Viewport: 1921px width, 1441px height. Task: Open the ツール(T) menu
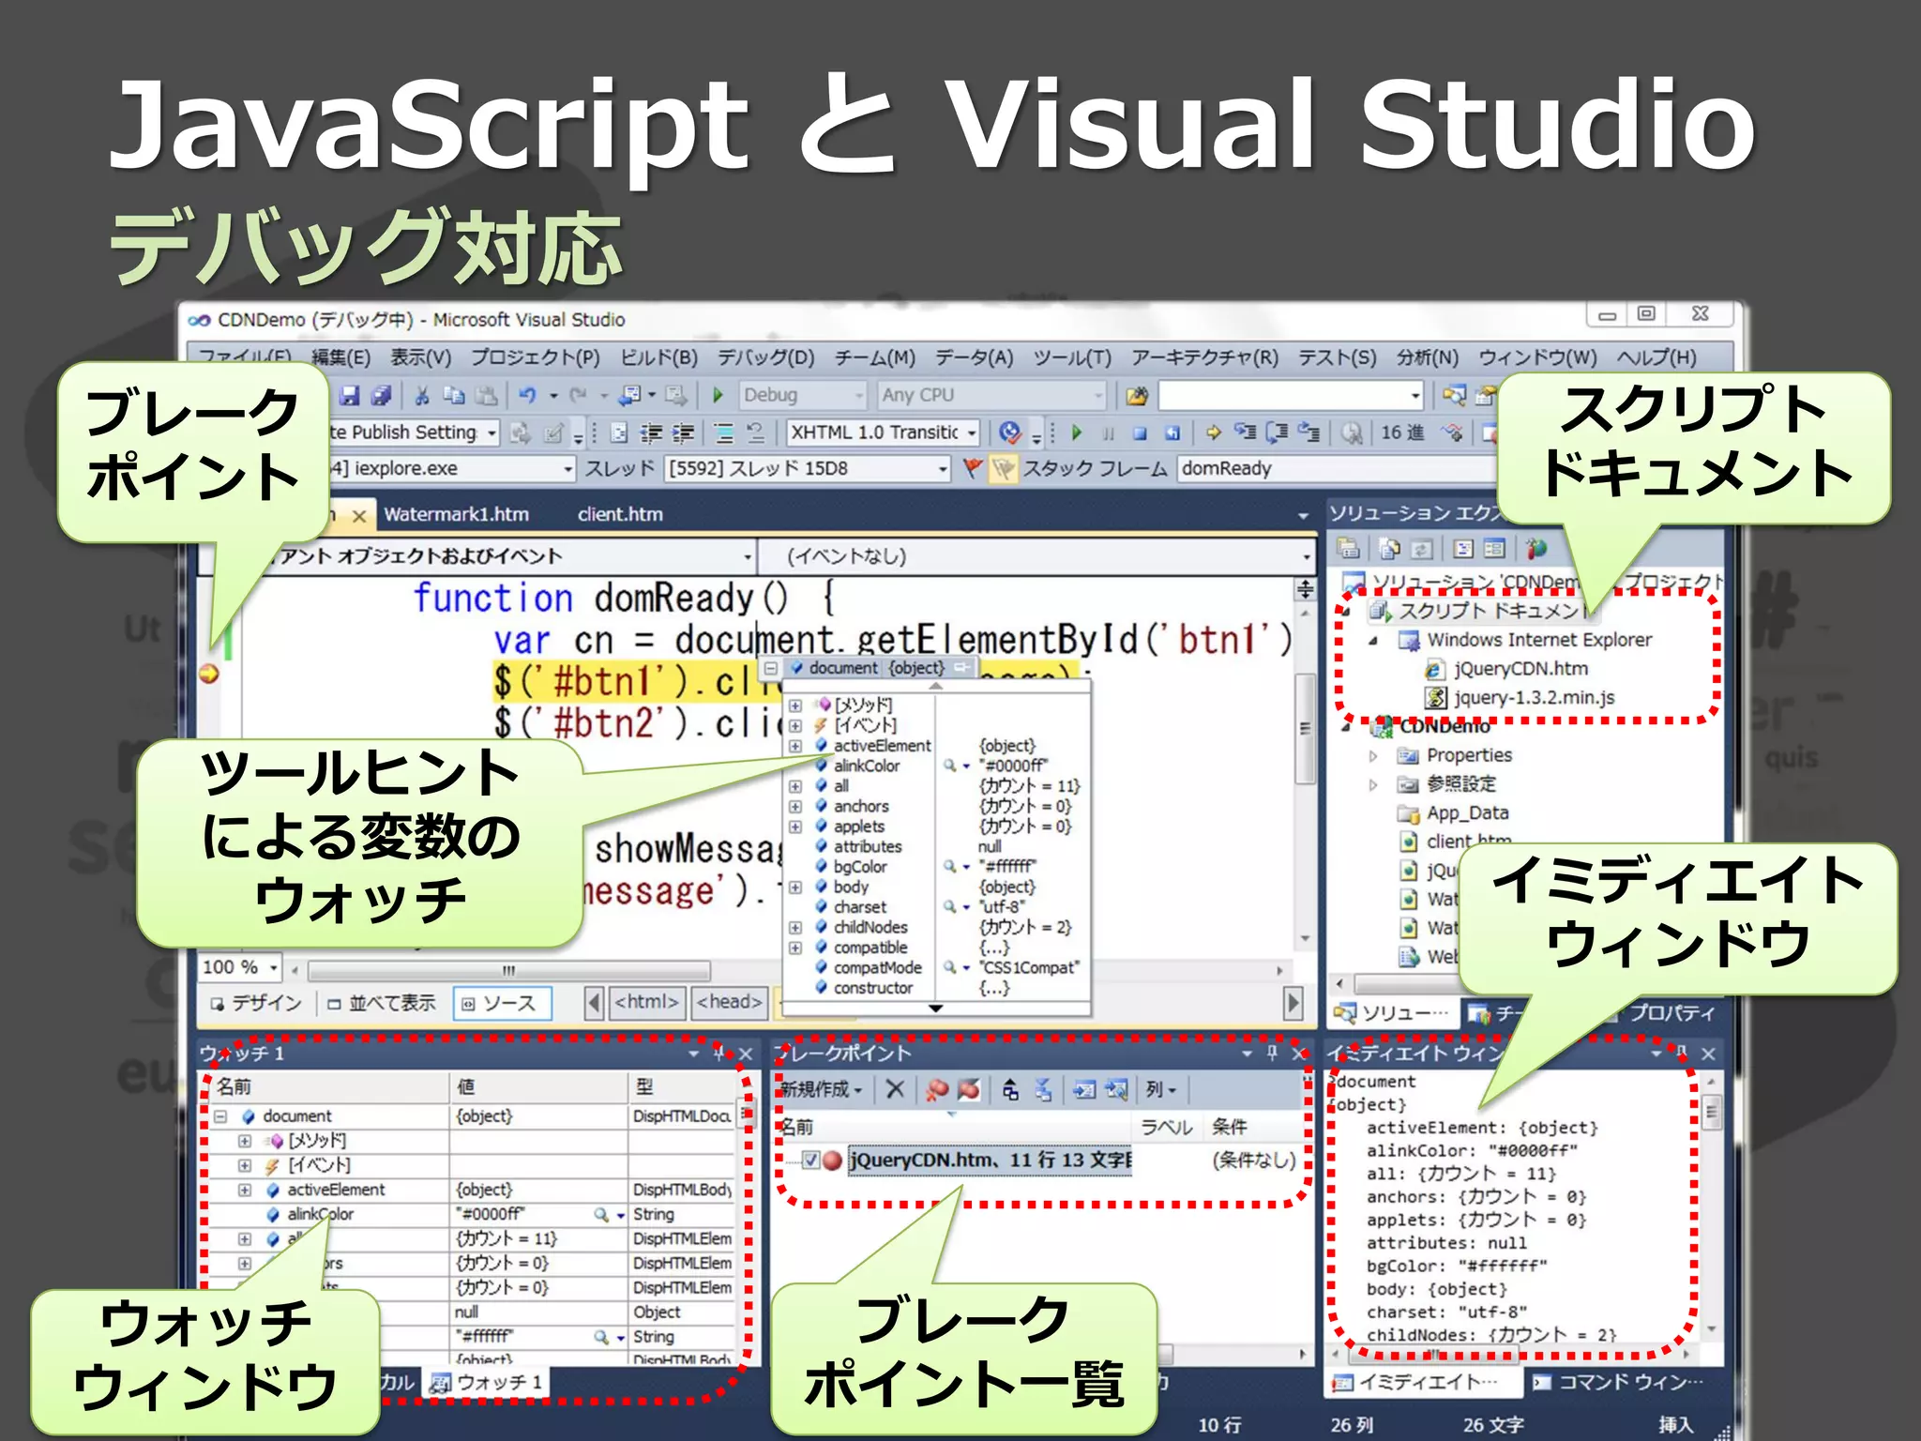click(x=1072, y=357)
